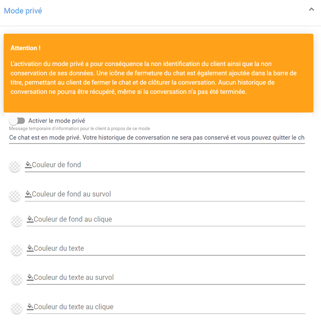Enable the 'Activer le mode privé' switch

pyautogui.click(x=17, y=121)
